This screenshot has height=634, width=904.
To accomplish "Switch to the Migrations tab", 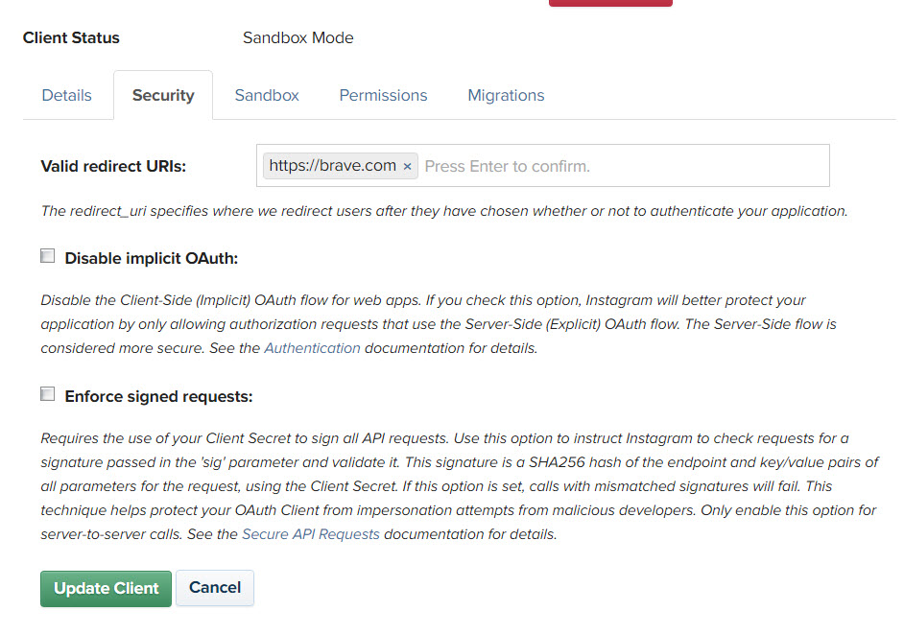I will click(x=506, y=95).
